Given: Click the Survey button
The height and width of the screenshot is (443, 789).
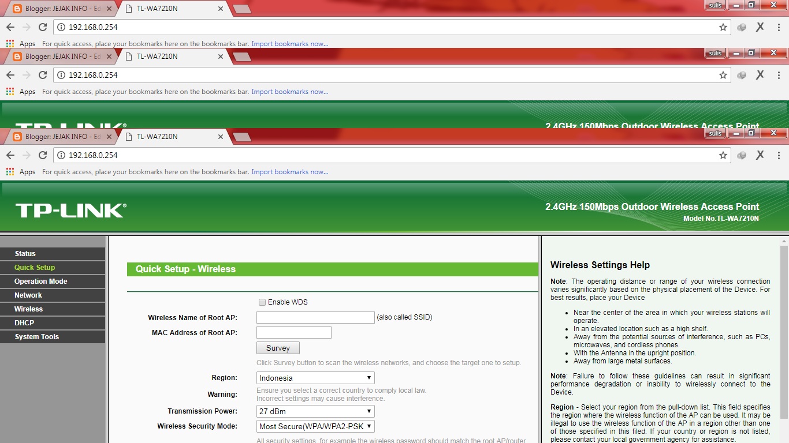Looking at the screenshot, I should click(x=278, y=348).
